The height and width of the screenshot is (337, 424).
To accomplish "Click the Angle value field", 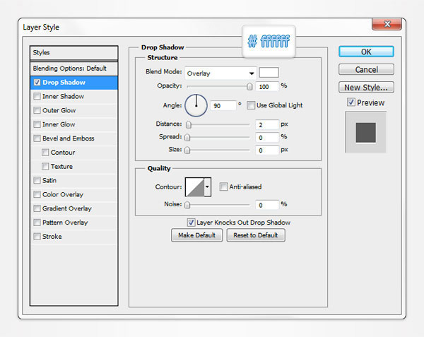I will pos(223,105).
